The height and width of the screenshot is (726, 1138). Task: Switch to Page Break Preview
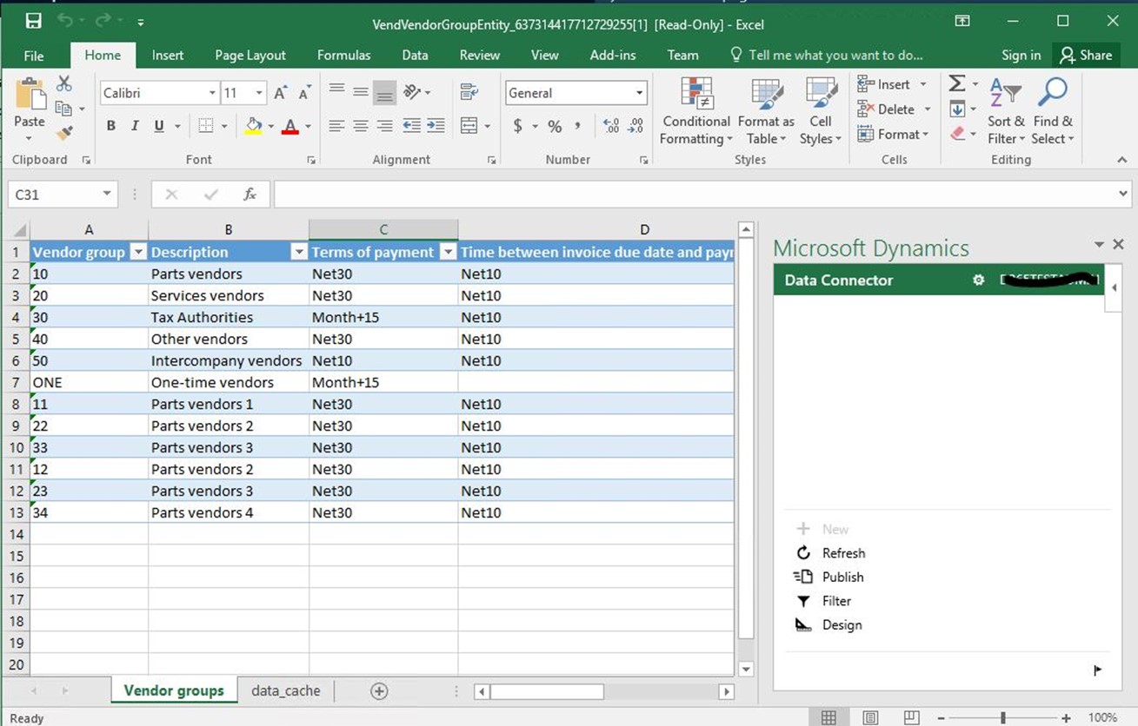click(x=911, y=717)
